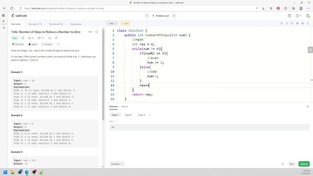313x176 pixels.
Task: Reset code with the undo-arrow icon
Action: [292, 23]
